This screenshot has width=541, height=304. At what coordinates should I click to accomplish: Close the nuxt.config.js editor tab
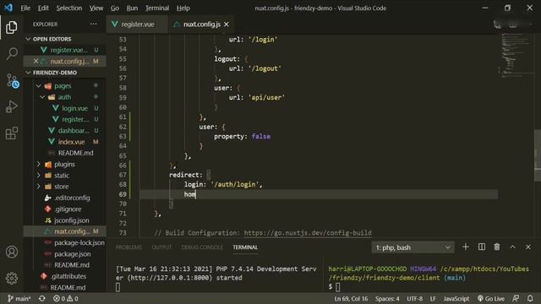coord(227,24)
